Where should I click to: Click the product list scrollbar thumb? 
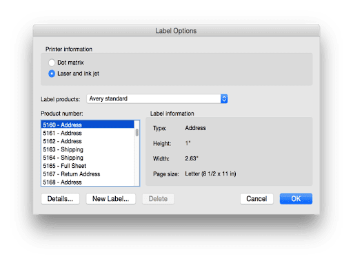[137, 132]
